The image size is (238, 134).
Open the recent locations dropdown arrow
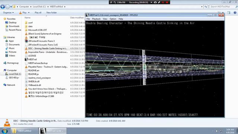coord(11,7)
